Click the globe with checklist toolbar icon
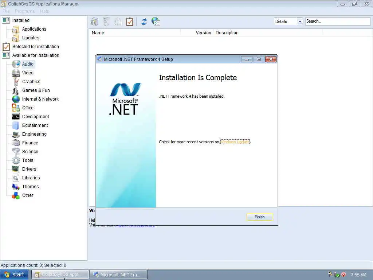Viewport: 373px width, 280px height. pos(156,22)
